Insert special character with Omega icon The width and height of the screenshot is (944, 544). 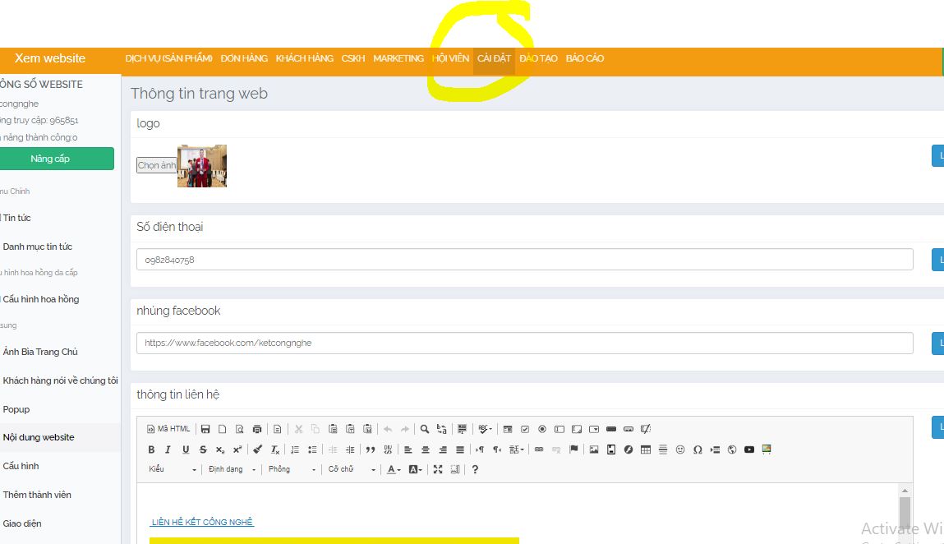pos(698,449)
